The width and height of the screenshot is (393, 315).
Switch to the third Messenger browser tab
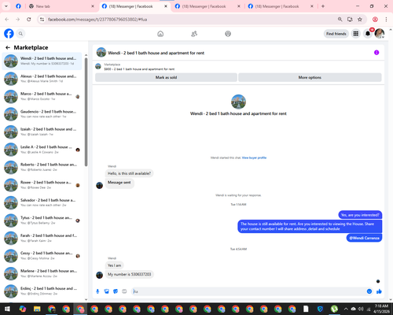(x=281, y=6)
